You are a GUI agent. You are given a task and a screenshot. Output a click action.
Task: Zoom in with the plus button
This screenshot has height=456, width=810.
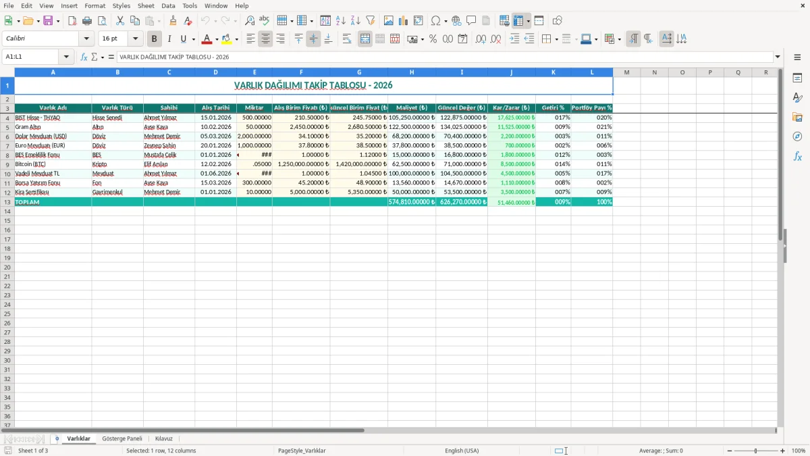click(783, 451)
